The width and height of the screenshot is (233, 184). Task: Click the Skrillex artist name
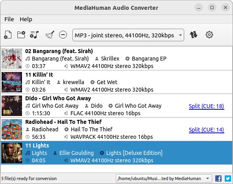pos(110,59)
